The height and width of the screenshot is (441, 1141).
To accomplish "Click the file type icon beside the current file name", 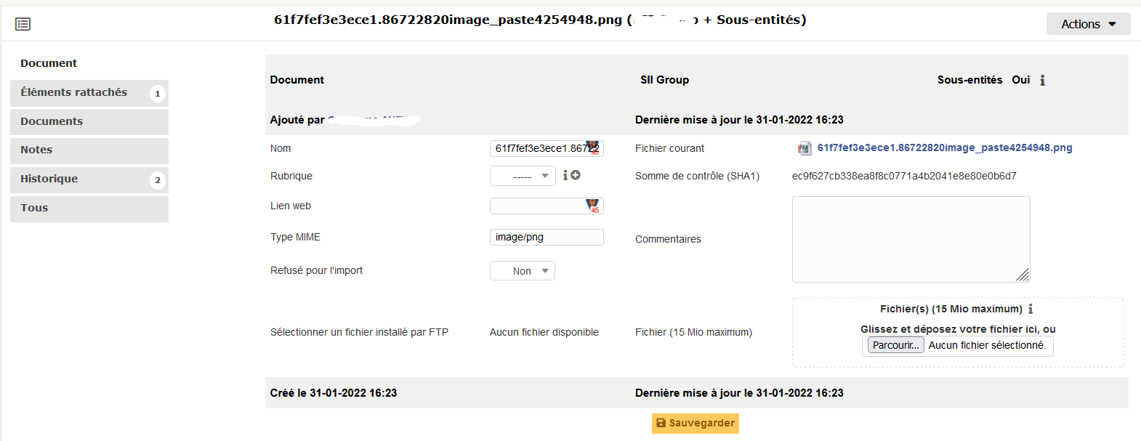I will 804,147.
